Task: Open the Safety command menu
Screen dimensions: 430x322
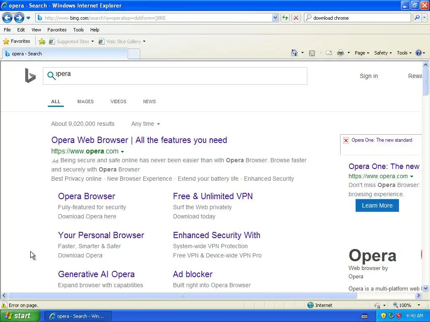Action: [383, 53]
